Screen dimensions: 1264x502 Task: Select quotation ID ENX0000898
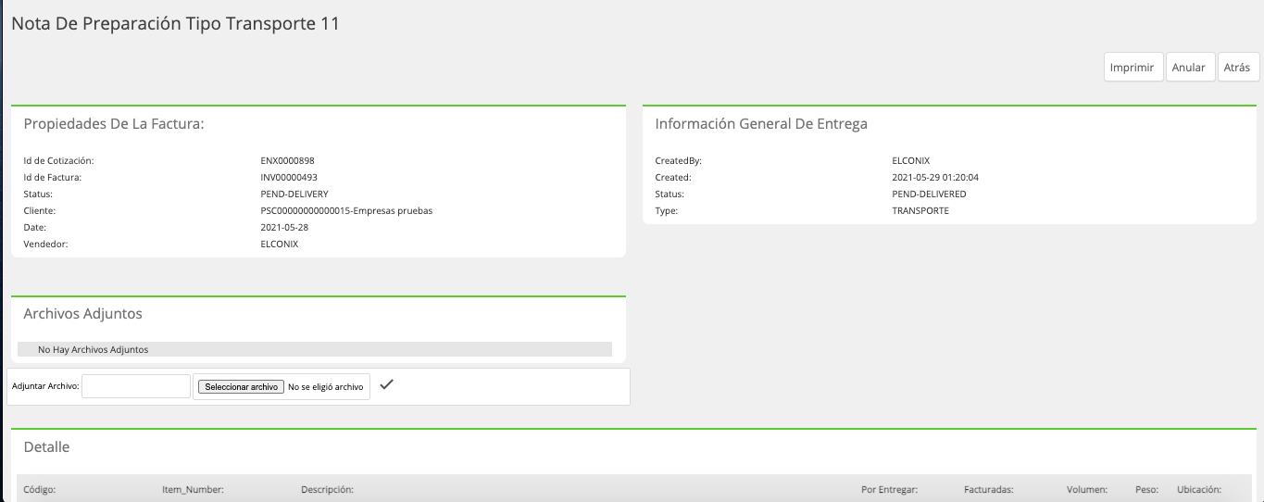point(288,161)
